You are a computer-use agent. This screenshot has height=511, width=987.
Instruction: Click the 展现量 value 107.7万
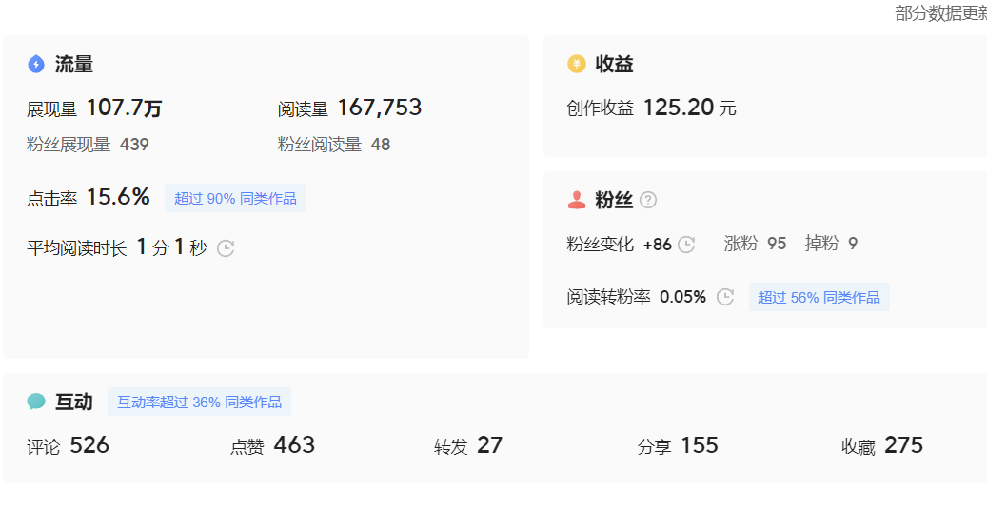click(x=124, y=108)
